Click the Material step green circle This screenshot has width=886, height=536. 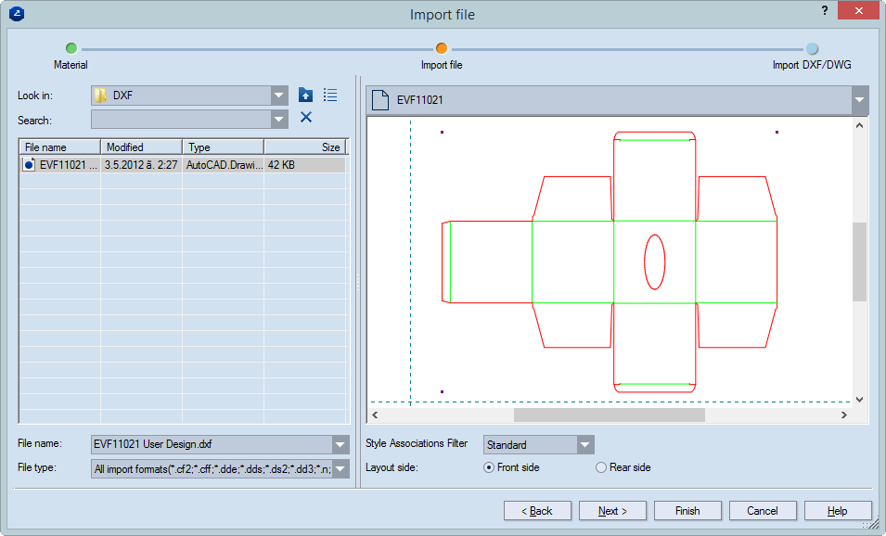coord(71,48)
